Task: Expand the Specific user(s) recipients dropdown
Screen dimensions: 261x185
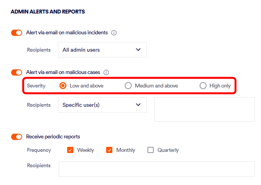Action: [x=102, y=105]
